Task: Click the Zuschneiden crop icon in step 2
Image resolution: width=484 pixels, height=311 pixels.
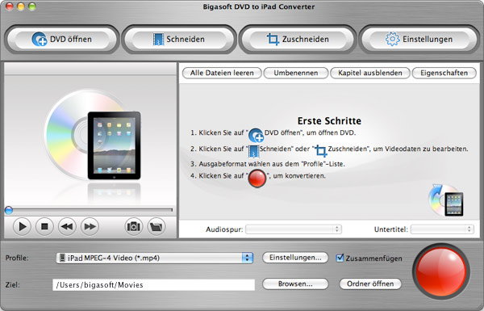Action: coord(321,150)
